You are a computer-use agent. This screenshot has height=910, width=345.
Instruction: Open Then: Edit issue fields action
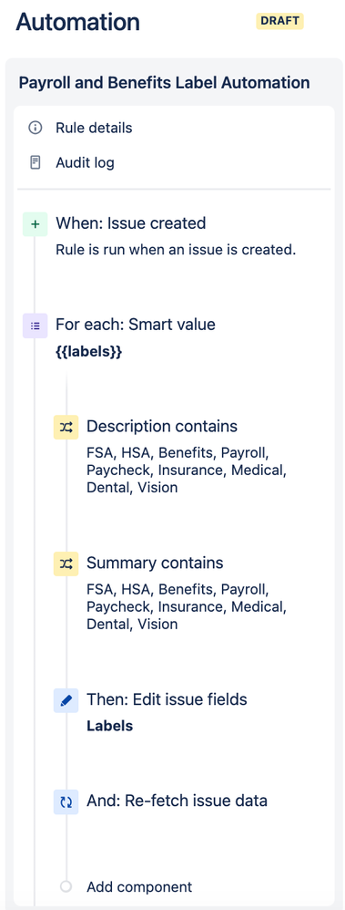click(167, 699)
